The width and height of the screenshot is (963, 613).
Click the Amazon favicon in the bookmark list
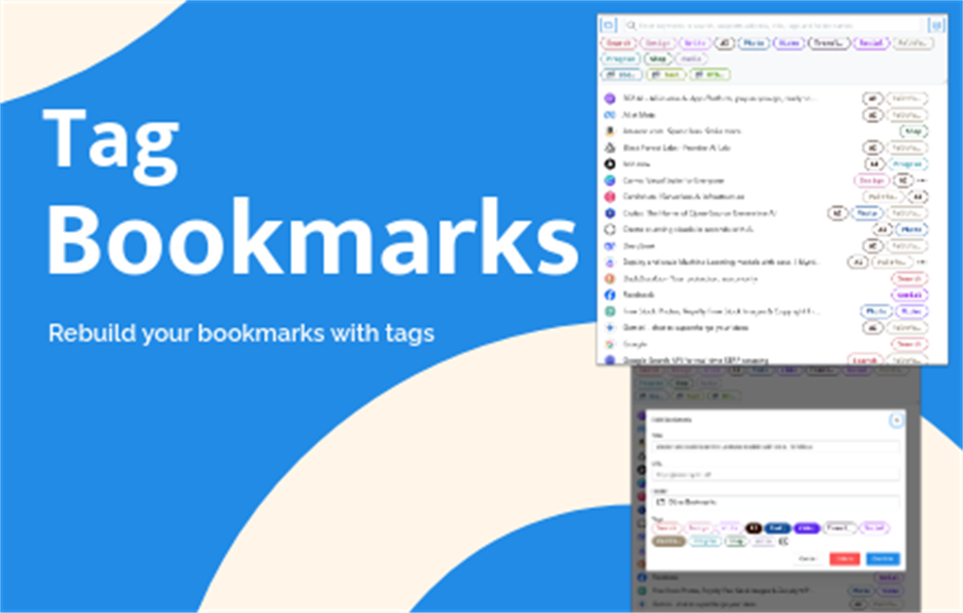(610, 132)
